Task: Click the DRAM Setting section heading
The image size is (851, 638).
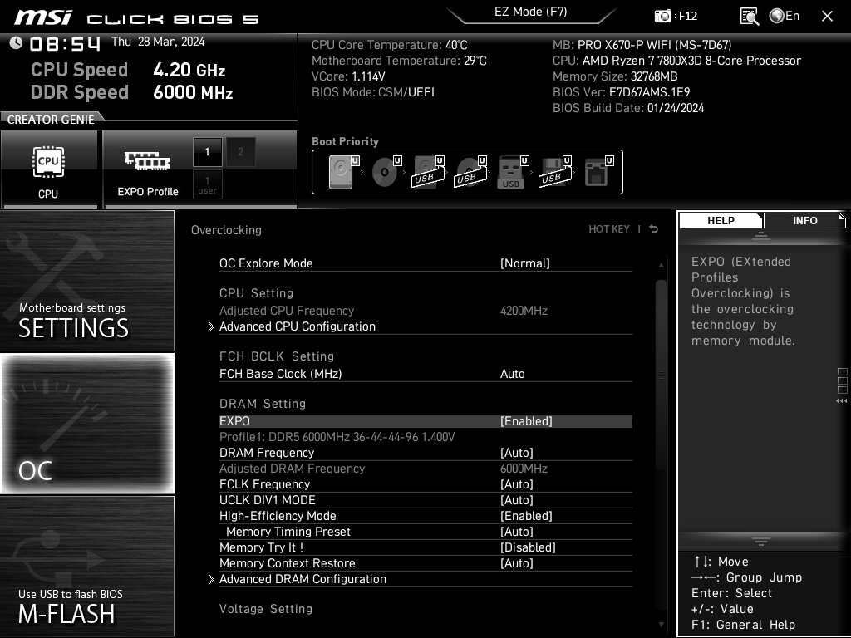Action: pos(262,404)
